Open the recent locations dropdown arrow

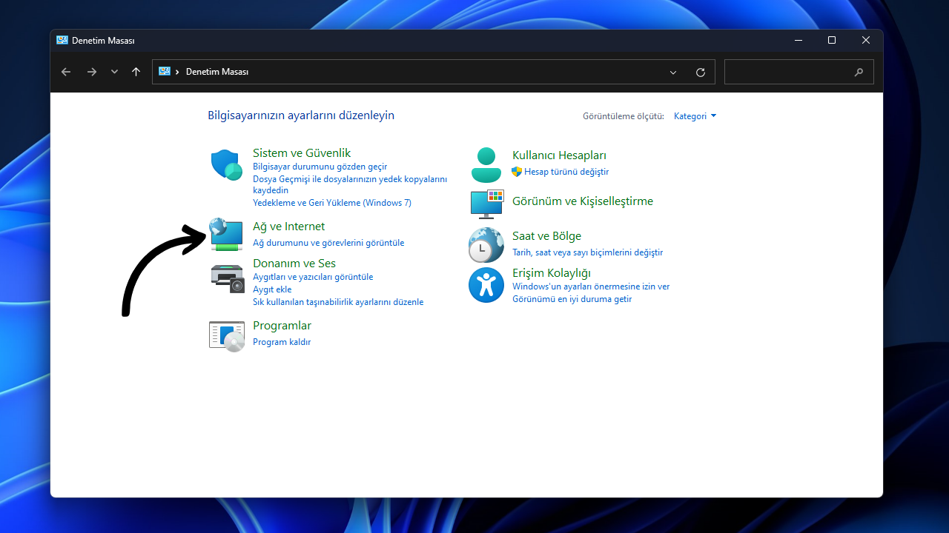point(114,72)
